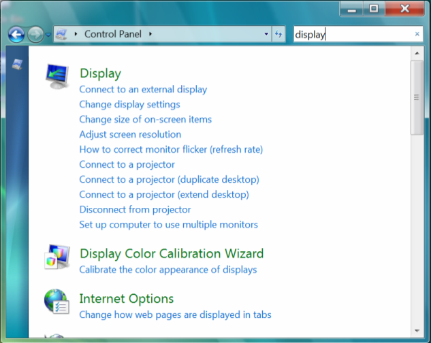Viewport: 431px width, 343px height.
Task: Open Calibrate the color appearance of displays
Action: click(x=168, y=270)
